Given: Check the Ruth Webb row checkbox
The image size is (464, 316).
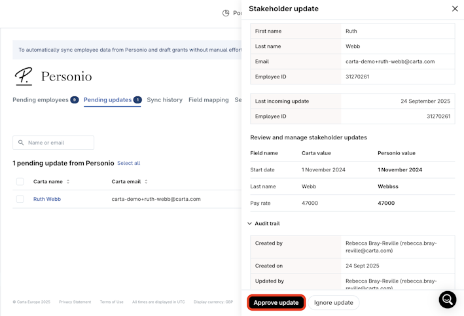Looking at the screenshot, I should (x=20, y=199).
